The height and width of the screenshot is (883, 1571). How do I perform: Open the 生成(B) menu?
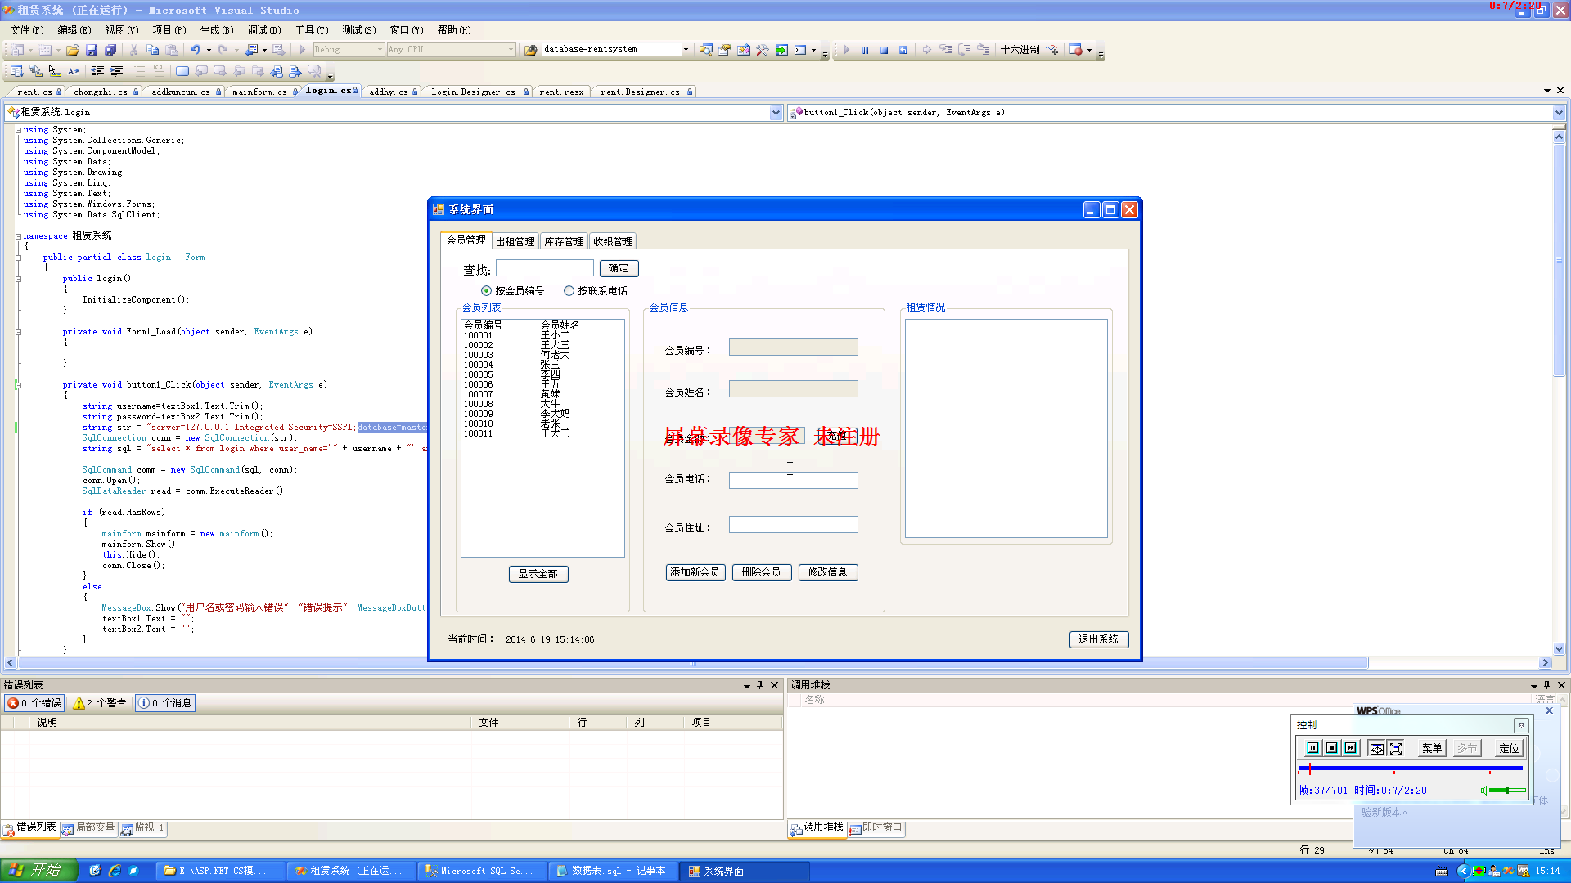[x=217, y=30]
